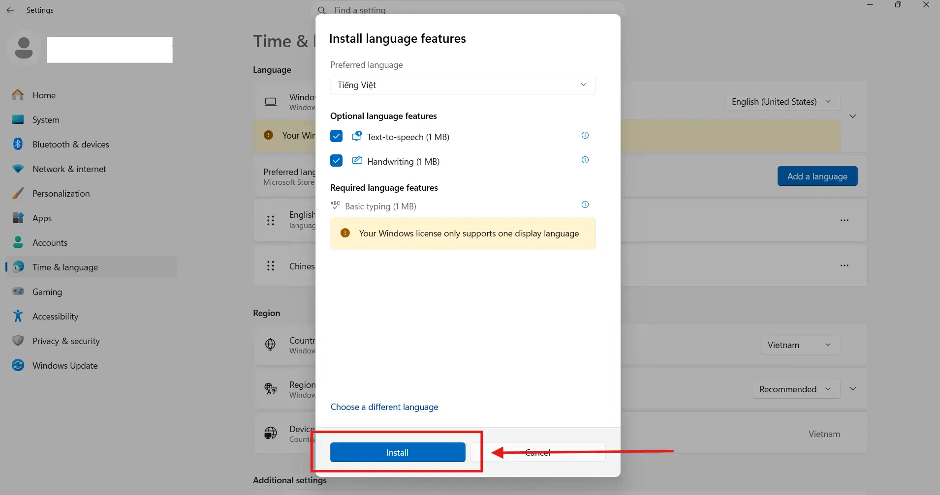940x495 pixels.
Task: Click the Bluetooth & devices icon
Action: coord(18,144)
